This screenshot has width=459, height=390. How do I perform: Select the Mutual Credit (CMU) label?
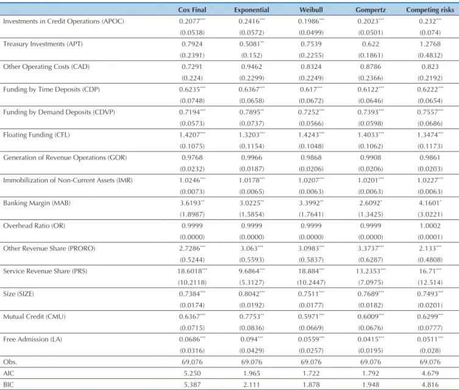(34, 316)
